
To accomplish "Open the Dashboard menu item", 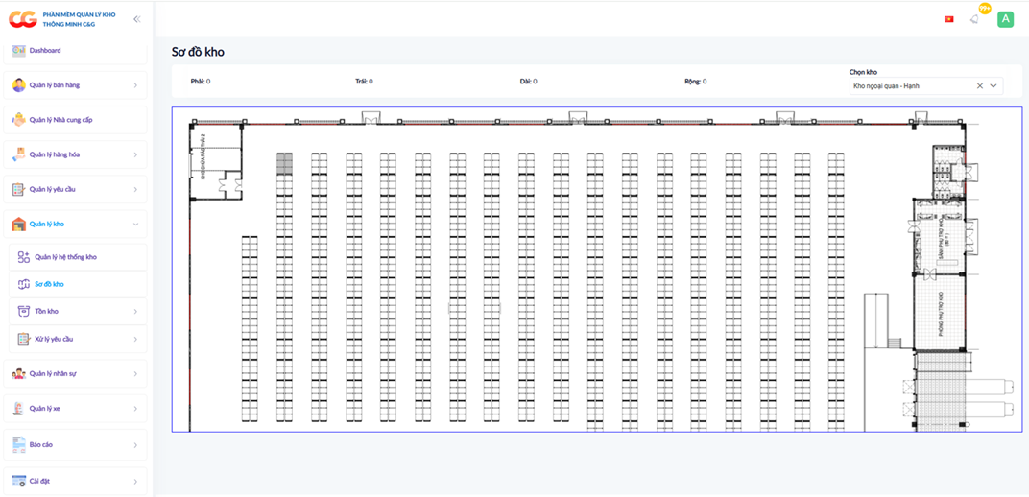I will [44, 50].
